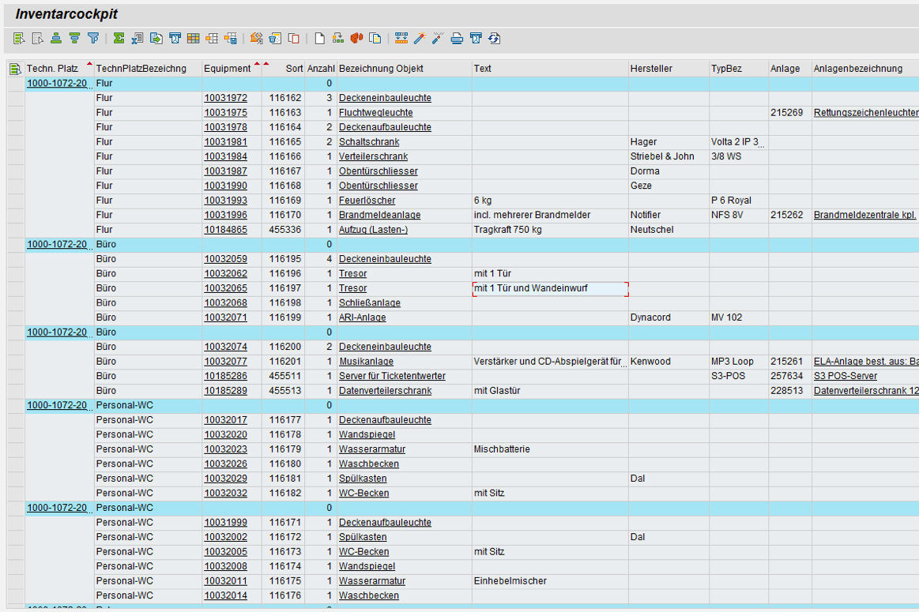Click the refresh icon with blue arrows

click(494, 38)
